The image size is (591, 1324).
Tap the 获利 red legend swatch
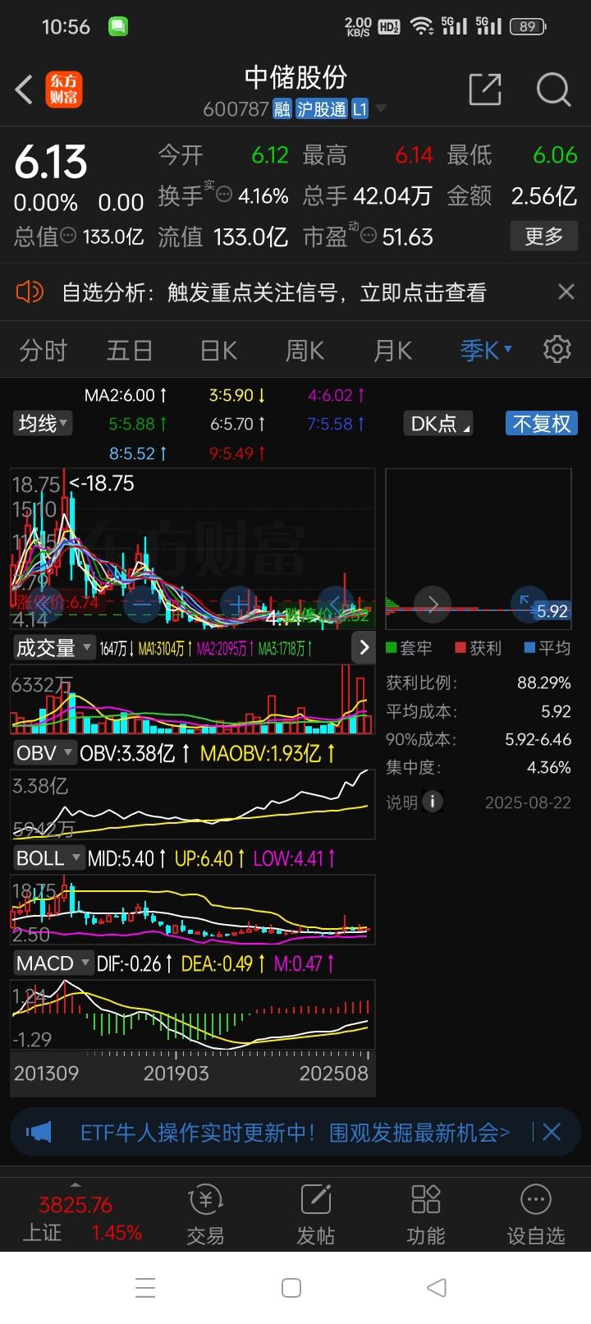point(460,648)
